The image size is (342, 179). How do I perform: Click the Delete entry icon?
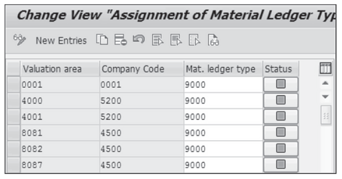(x=119, y=40)
